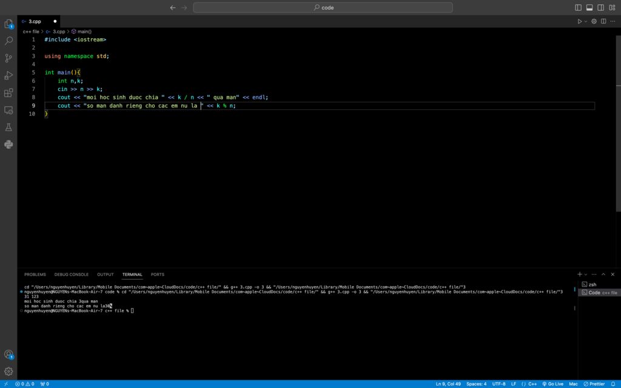Viewport: 621px width, 388px height.
Task: Change line ending via 'LF'
Action: [513, 384]
